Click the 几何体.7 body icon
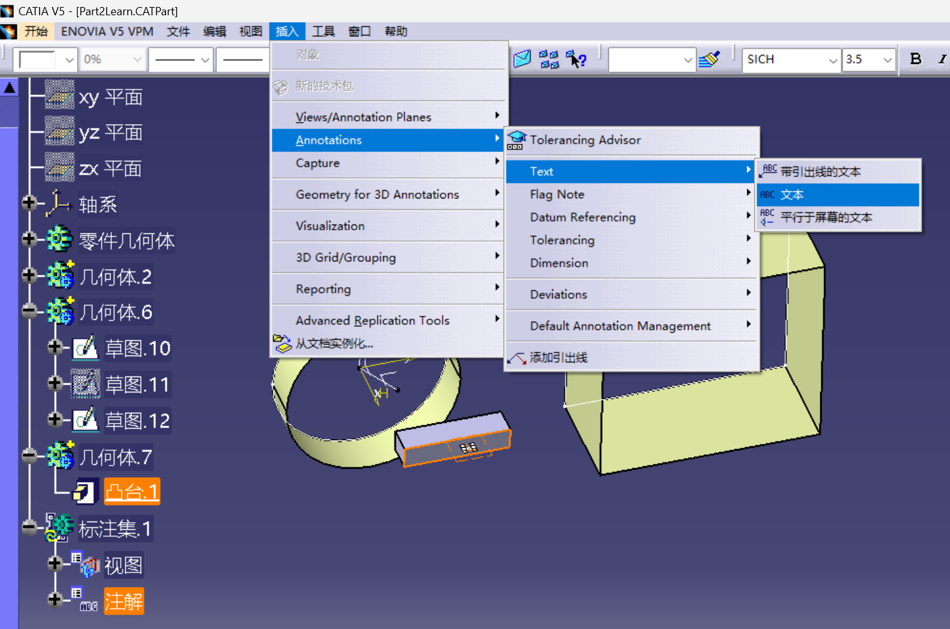 point(60,455)
